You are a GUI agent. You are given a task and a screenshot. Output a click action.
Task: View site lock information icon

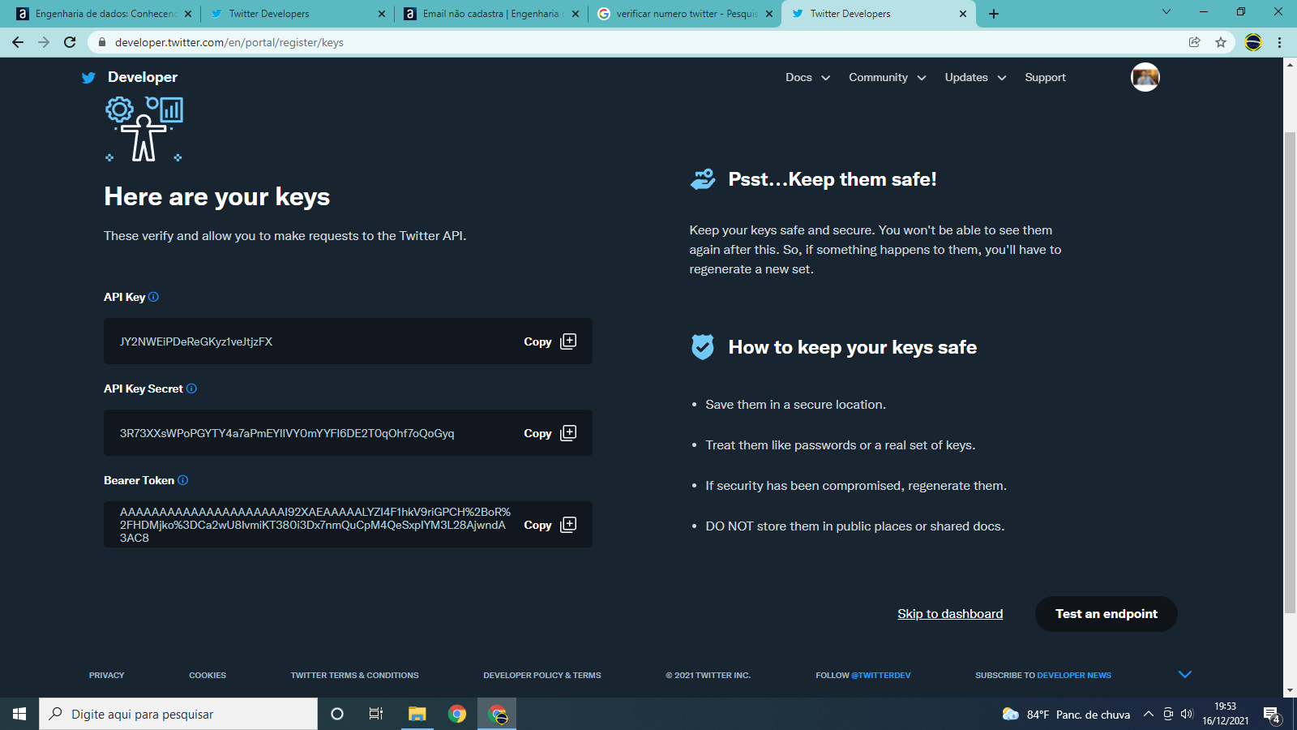pyautogui.click(x=102, y=42)
